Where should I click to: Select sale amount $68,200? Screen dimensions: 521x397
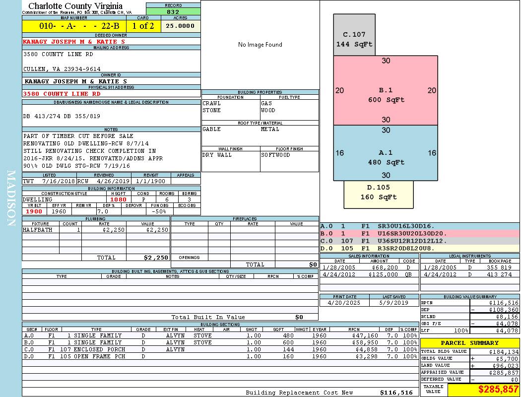(385, 267)
